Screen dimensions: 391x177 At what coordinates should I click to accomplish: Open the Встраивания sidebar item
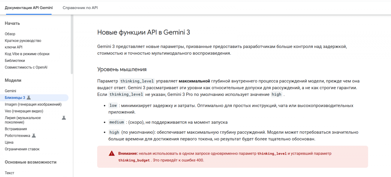click(x=16, y=129)
